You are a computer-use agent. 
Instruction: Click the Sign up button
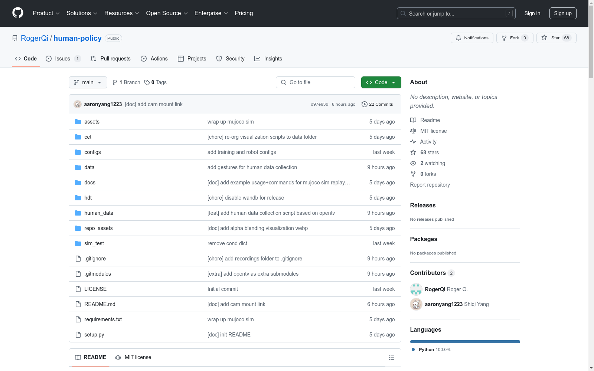[563, 13]
